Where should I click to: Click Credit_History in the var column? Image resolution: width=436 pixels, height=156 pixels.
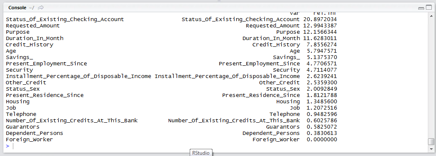pos(276,45)
